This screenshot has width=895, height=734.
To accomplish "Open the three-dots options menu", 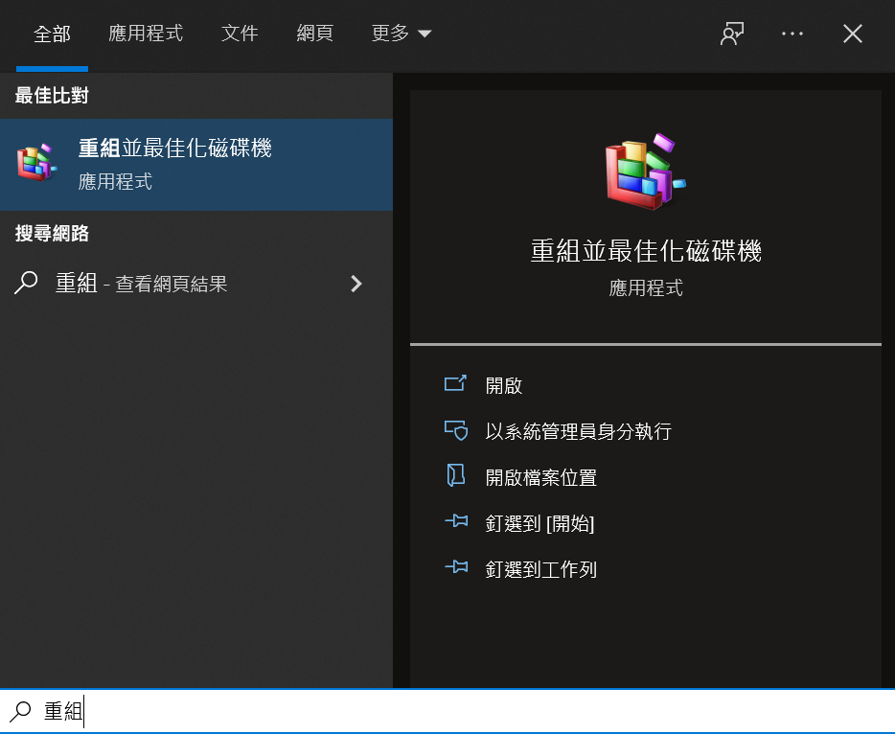I will pos(792,34).
